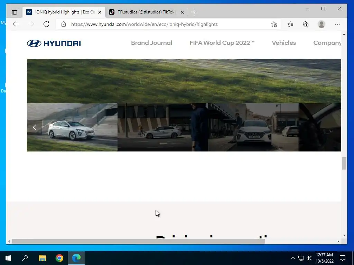Open the tab actions menu icon
The height and width of the screenshot is (265, 354).
pos(15,12)
